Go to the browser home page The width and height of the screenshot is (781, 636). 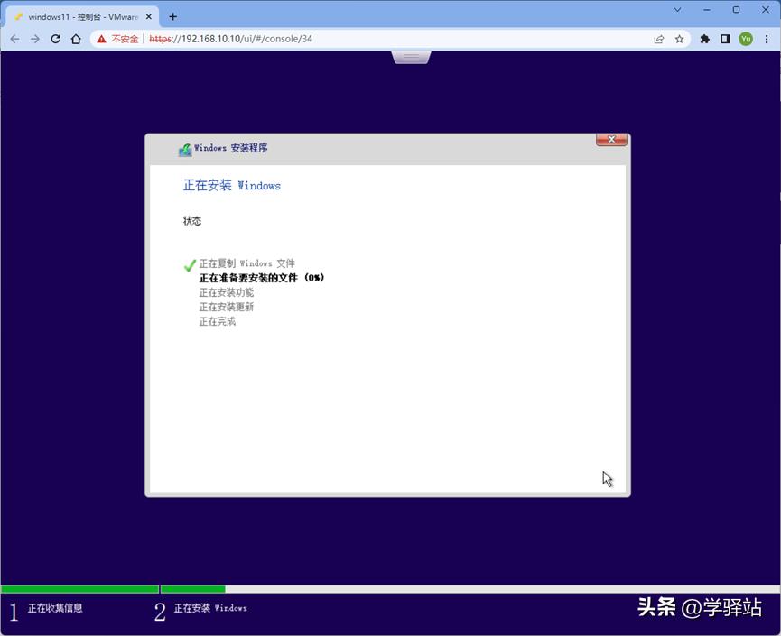point(76,39)
